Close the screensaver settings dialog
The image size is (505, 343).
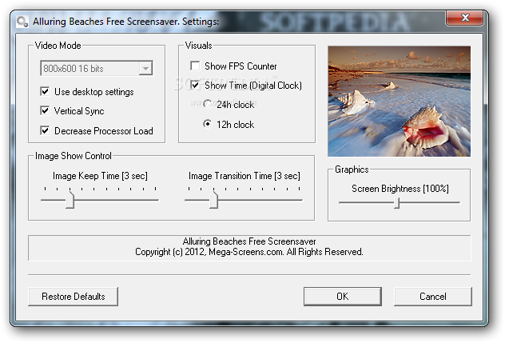point(464,18)
